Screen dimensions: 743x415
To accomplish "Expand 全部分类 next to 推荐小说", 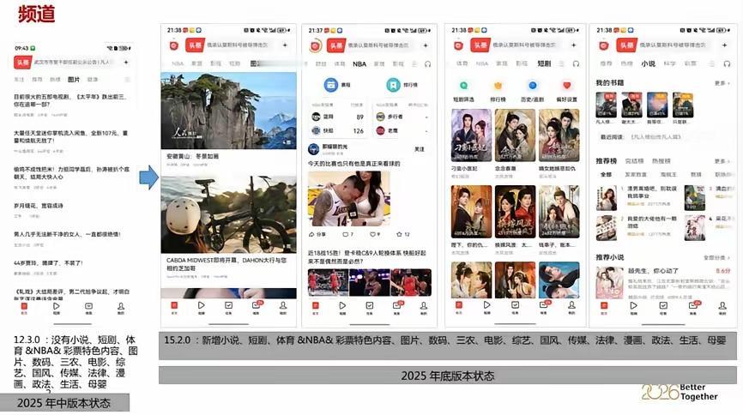I will (x=716, y=257).
